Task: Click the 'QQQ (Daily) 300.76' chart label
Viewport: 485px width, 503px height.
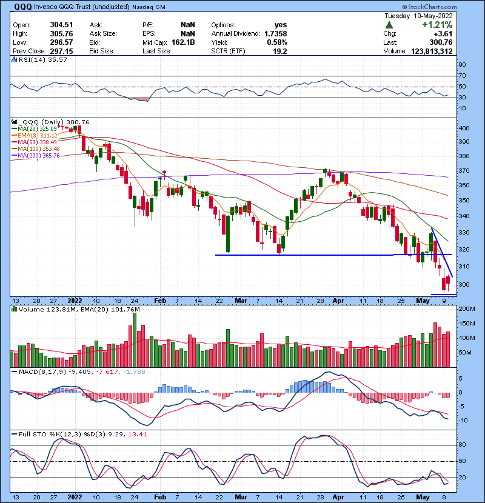Action: coord(54,122)
